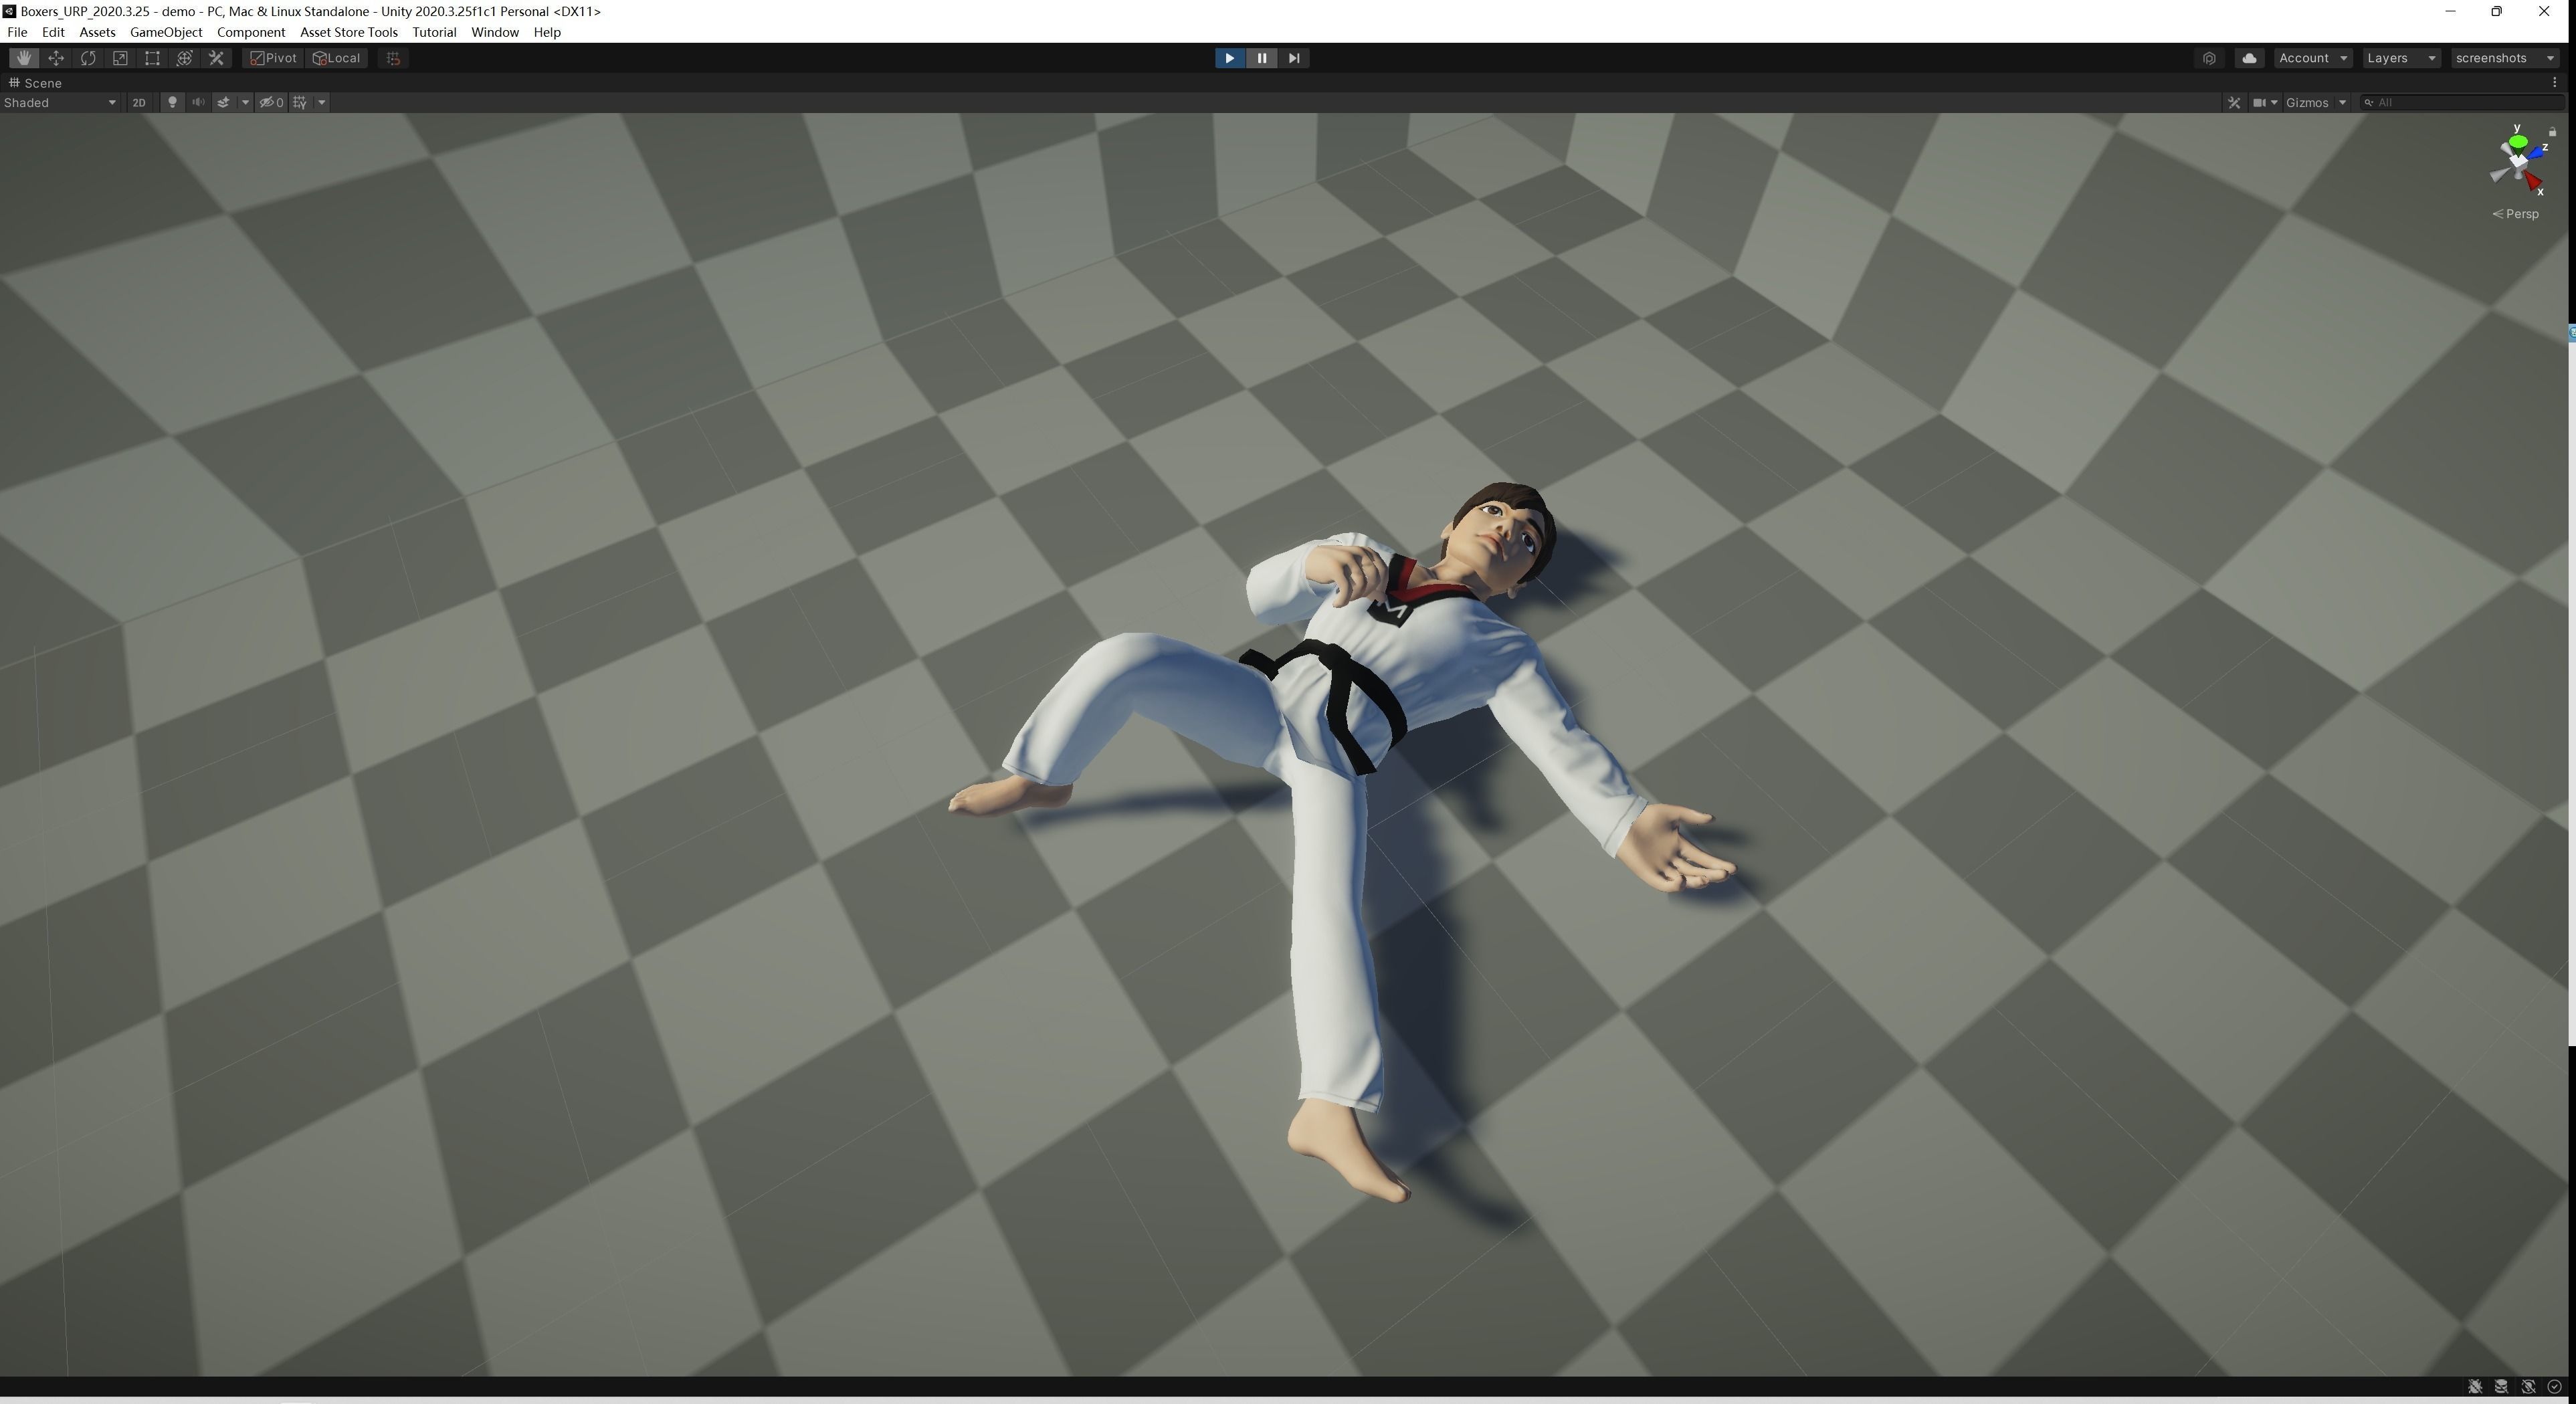The height and width of the screenshot is (1404, 2576).
Task: Open the custom editor tools icon
Action: coord(216,58)
